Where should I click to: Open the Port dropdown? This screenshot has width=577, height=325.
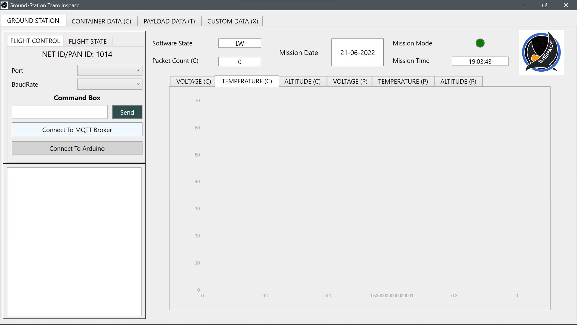click(110, 70)
